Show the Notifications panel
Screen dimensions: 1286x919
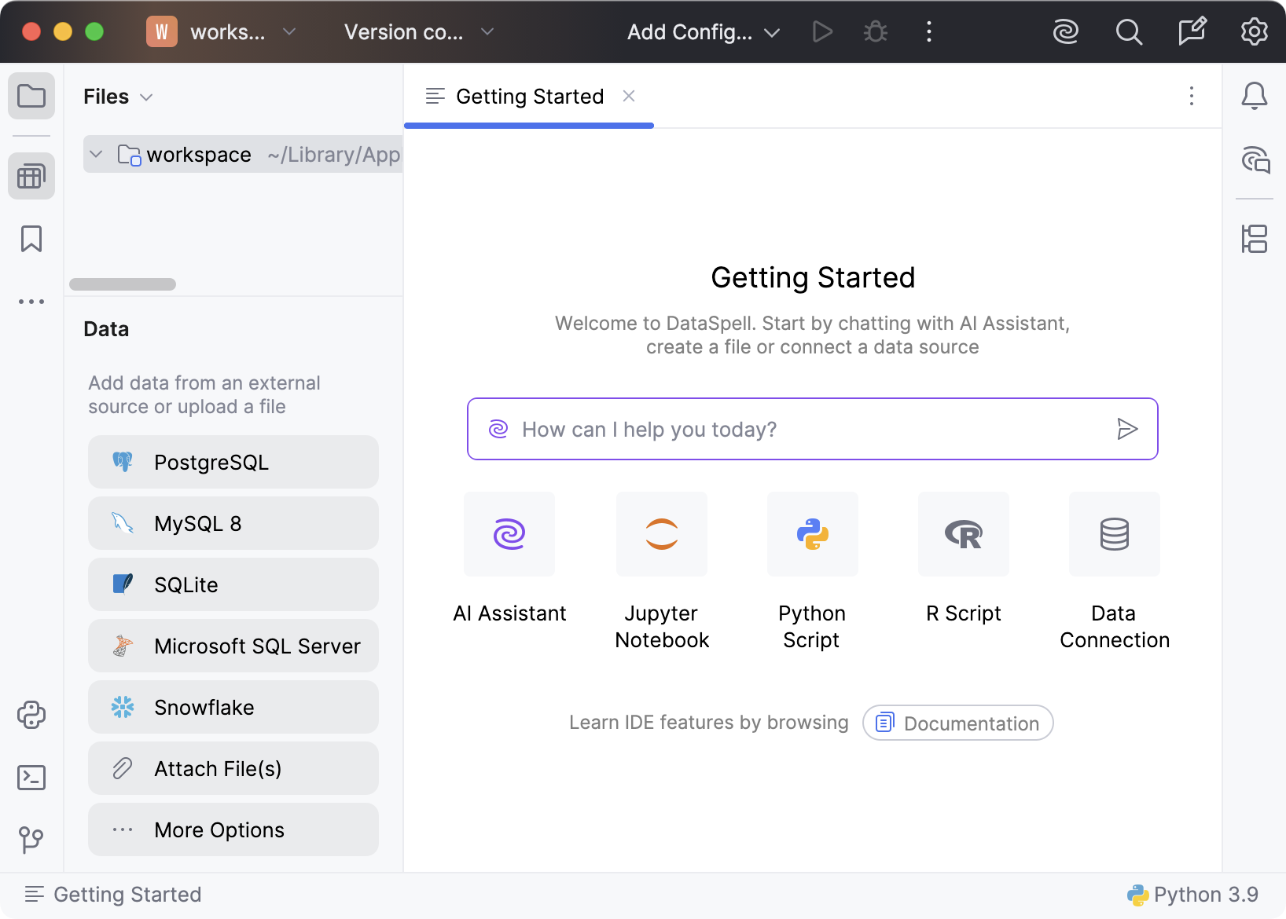(1254, 97)
